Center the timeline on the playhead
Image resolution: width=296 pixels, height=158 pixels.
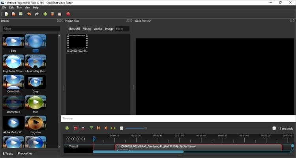[113, 128]
